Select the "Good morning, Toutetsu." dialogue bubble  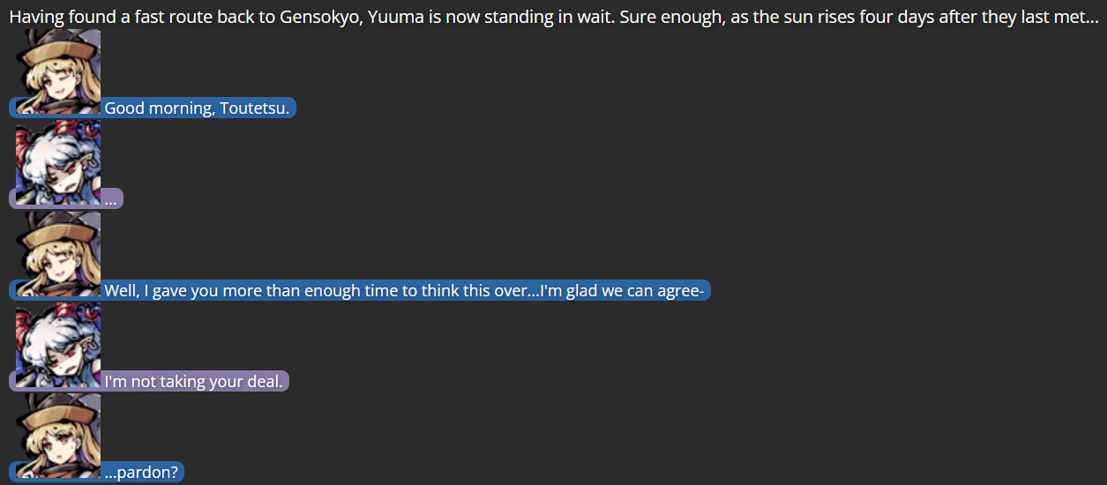point(197,108)
